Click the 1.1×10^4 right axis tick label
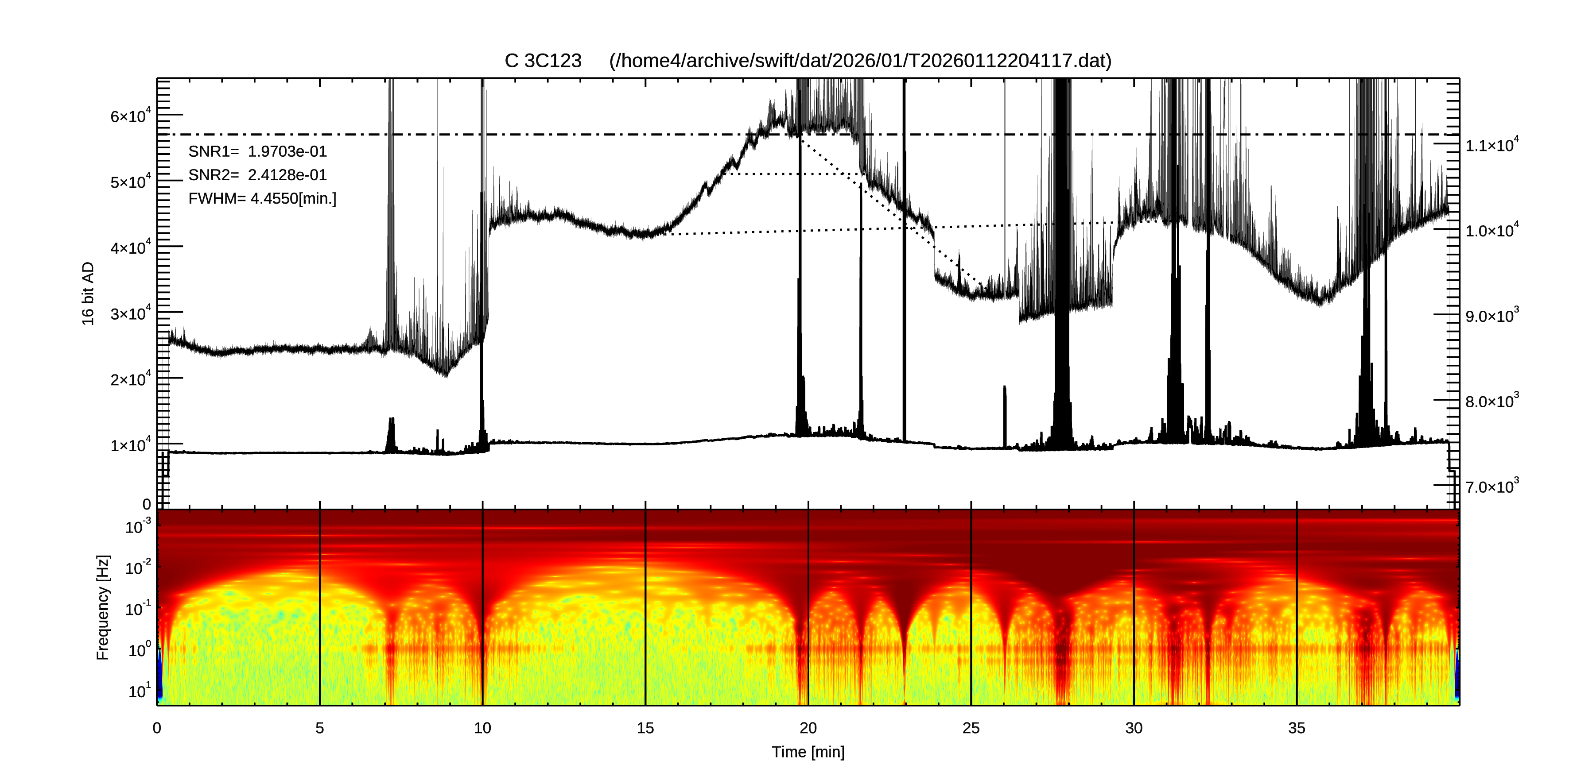1569x784 pixels. (x=1491, y=145)
